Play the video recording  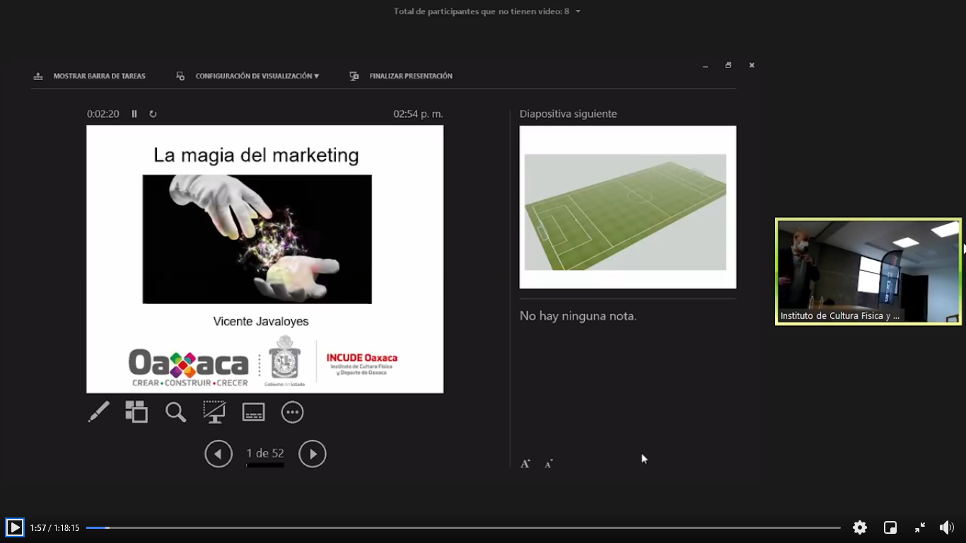pyautogui.click(x=15, y=527)
